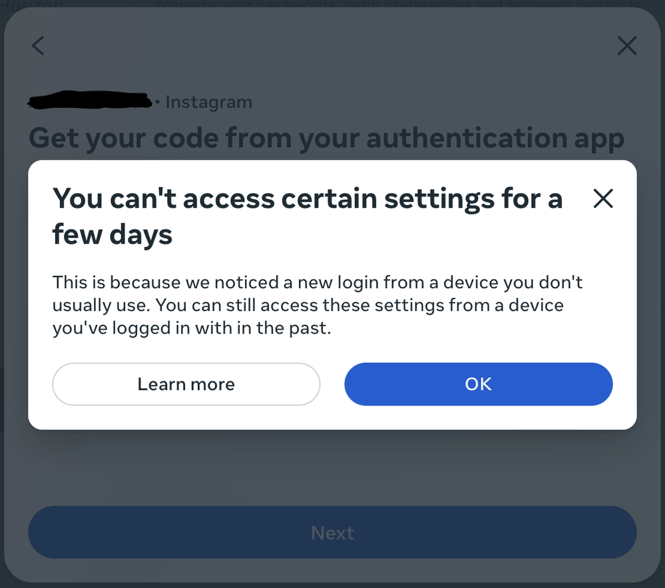
Task: Dismiss the warning dialog using its X icon
Action: pyautogui.click(x=603, y=198)
